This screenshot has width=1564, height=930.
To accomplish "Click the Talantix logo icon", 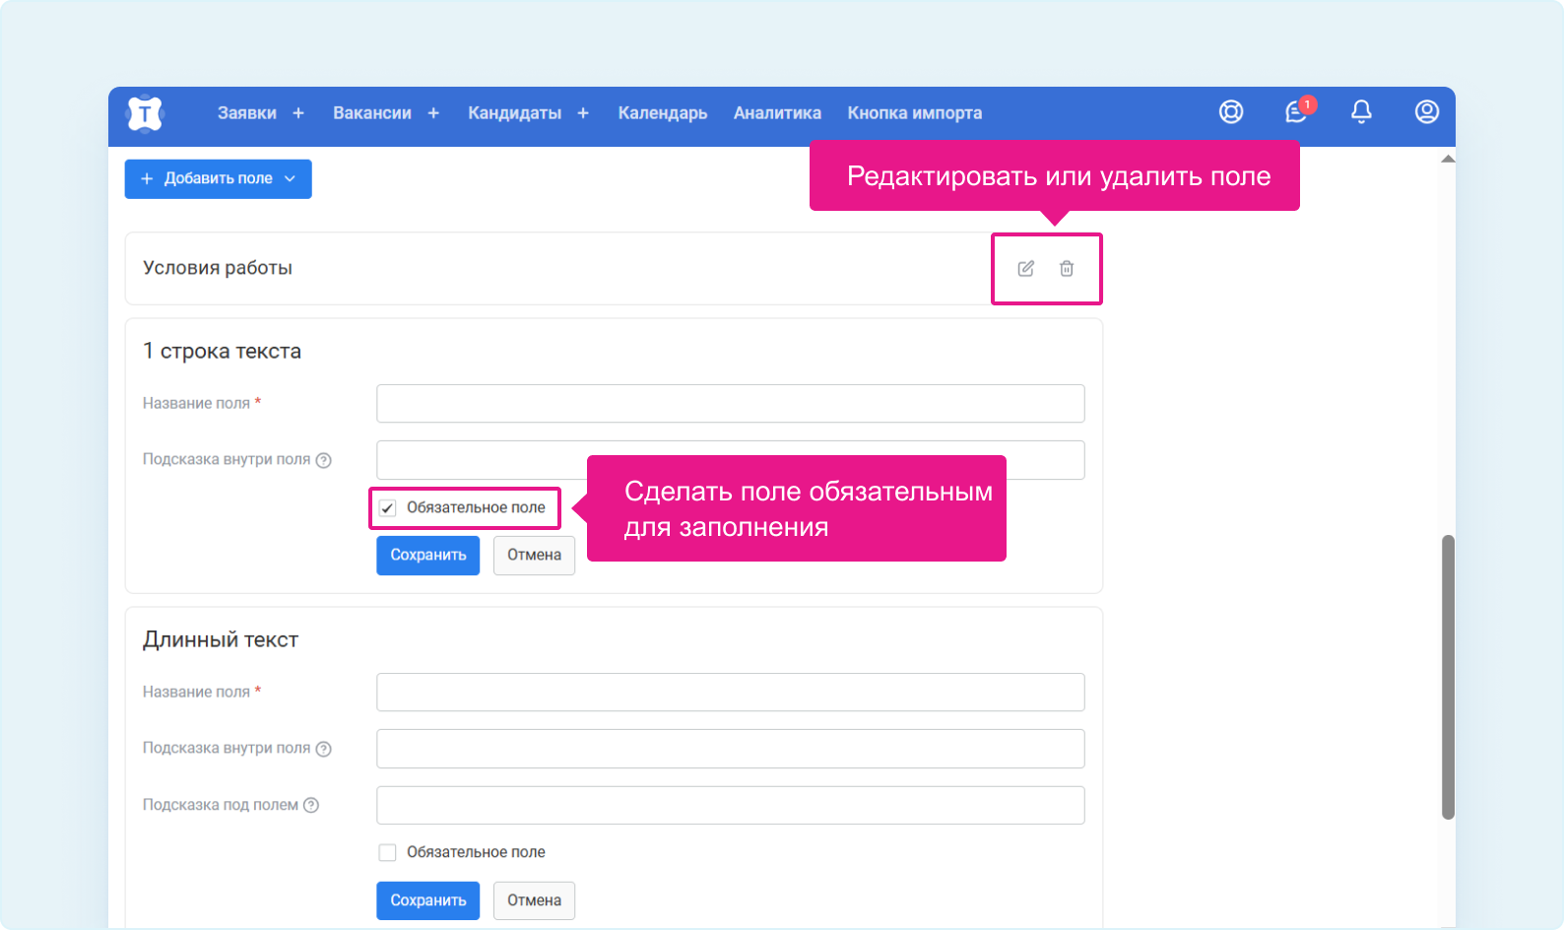I will pyautogui.click(x=145, y=114).
